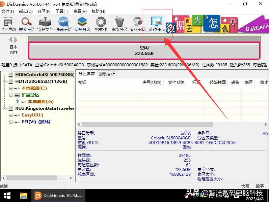Click the 就绪 status bar text
269x202 pixels.
[x=4, y=186]
